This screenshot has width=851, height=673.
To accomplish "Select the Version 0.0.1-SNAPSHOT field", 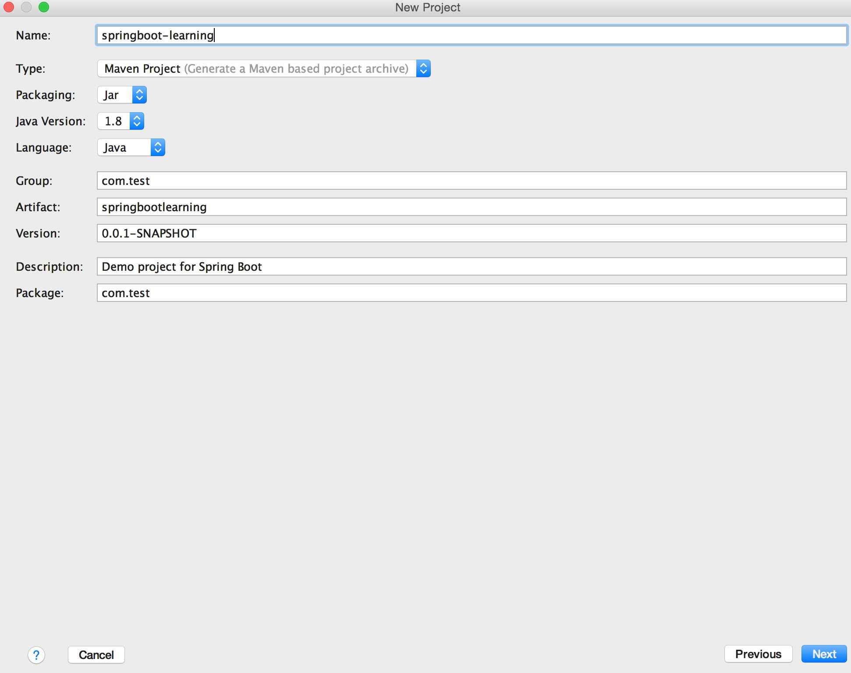I will (471, 234).
